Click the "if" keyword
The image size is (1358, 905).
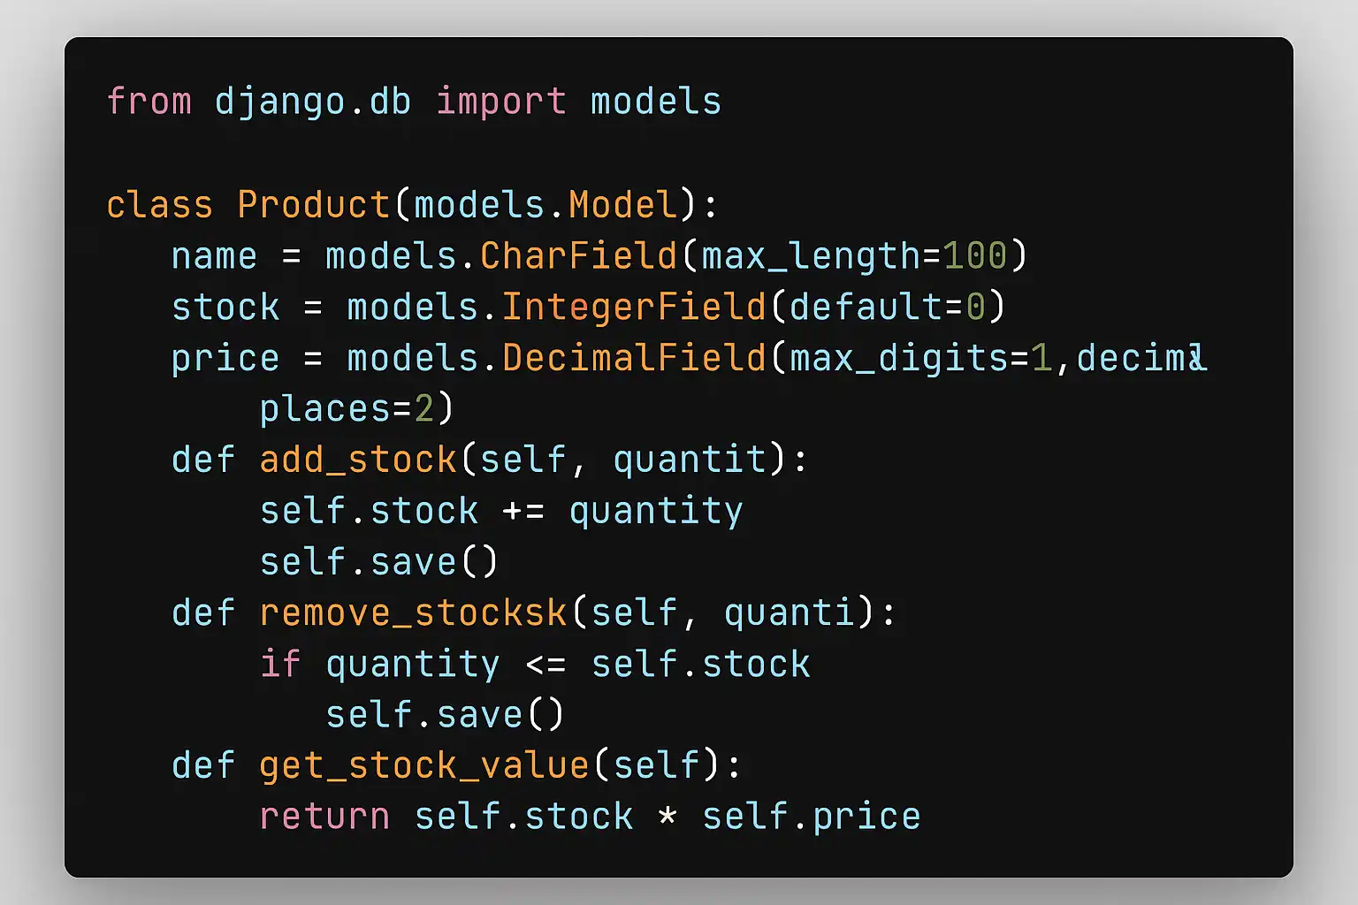click(x=280, y=665)
